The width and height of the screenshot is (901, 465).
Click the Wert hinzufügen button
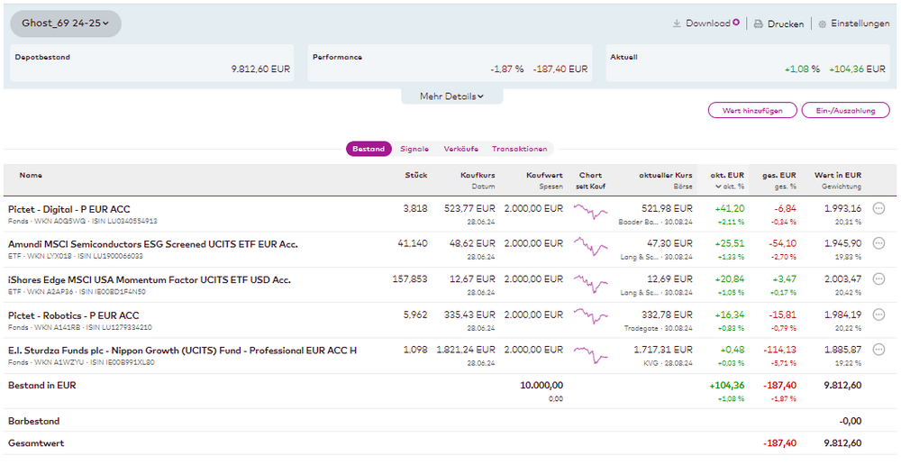[752, 110]
